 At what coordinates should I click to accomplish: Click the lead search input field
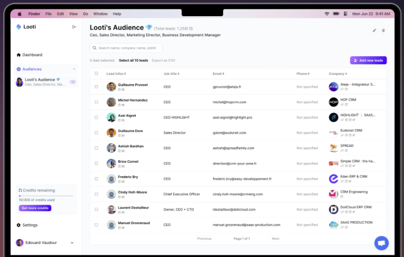tap(126, 48)
